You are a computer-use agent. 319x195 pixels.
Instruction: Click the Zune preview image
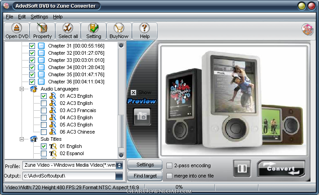coord(234,101)
